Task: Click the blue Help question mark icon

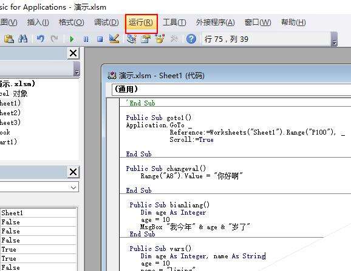Action: [191, 39]
